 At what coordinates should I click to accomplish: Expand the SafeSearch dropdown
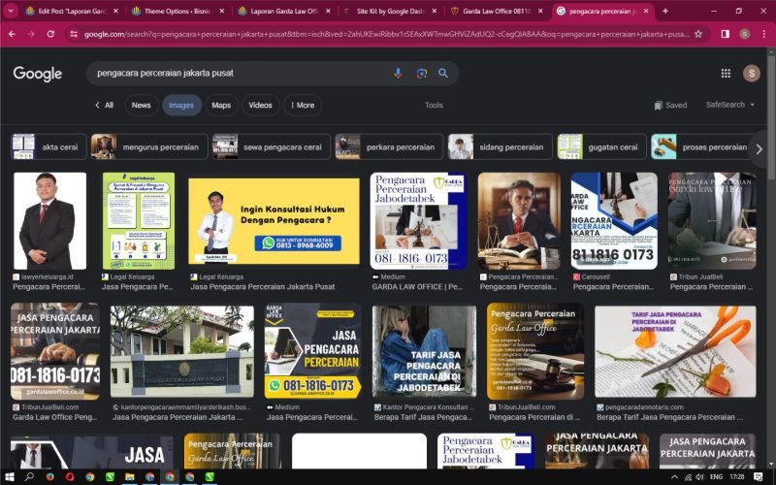tap(729, 105)
